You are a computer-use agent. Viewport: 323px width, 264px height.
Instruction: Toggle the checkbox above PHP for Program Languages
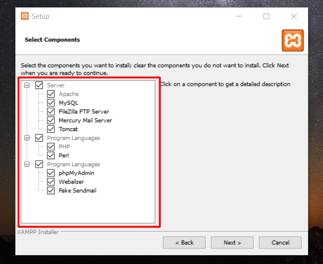point(39,138)
